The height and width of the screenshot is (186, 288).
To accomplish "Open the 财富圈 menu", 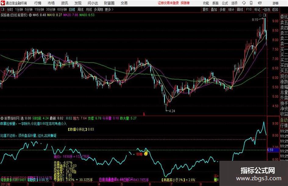I will coord(109,3).
